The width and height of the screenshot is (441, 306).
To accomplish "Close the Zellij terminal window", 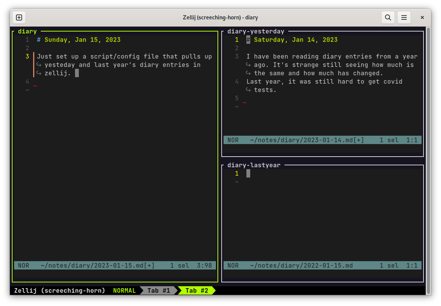I will point(422,17).
